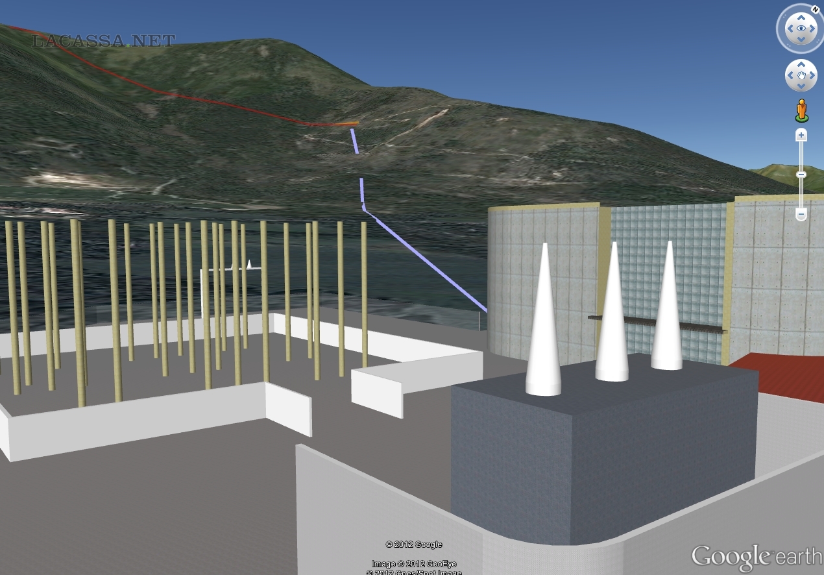The height and width of the screenshot is (575, 824).
Task: Pan left with the hand joystick arrow
Action: (x=792, y=75)
